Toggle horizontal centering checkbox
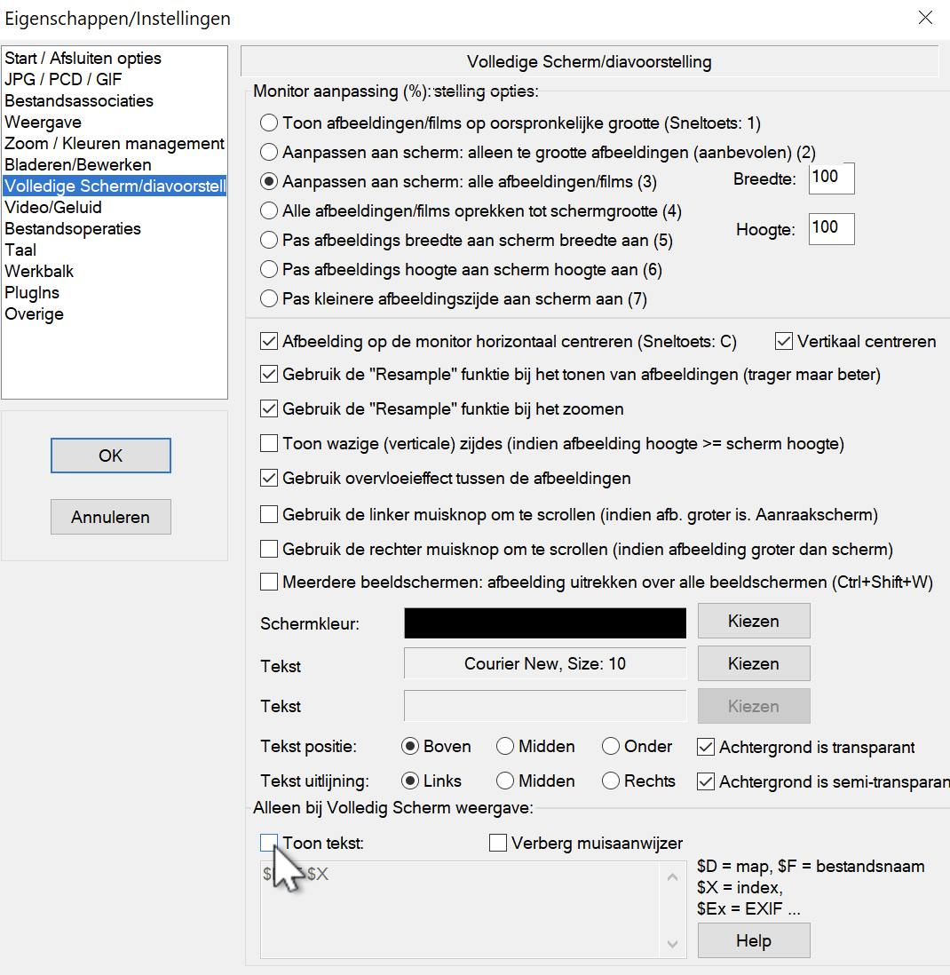Image resolution: width=950 pixels, height=975 pixels. (269, 341)
